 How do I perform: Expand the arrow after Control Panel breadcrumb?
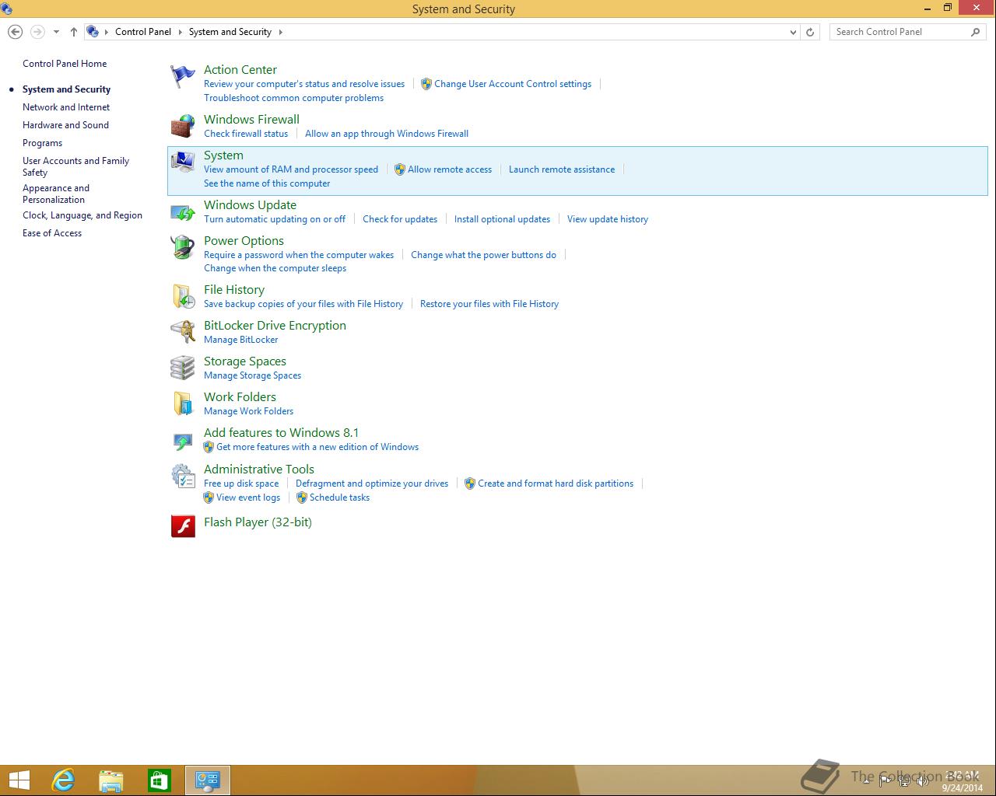180,32
